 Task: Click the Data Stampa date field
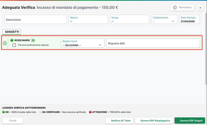pos(189,19)
